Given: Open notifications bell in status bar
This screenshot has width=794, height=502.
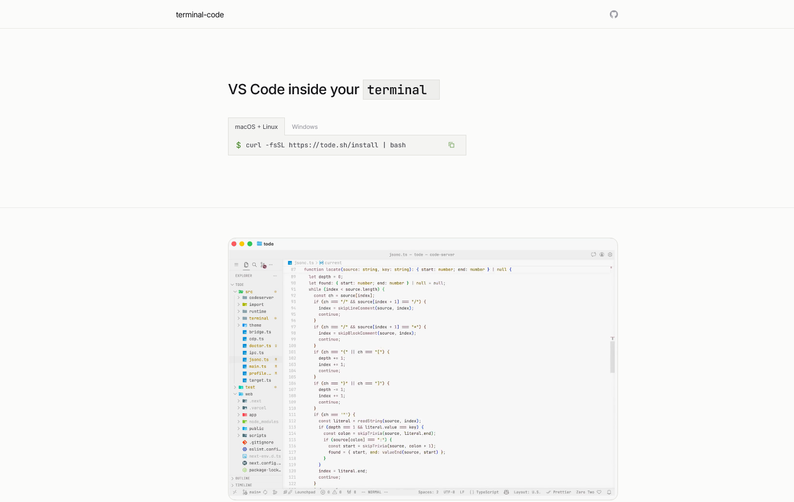Looking at the screenshot, I should coord(609,492).
